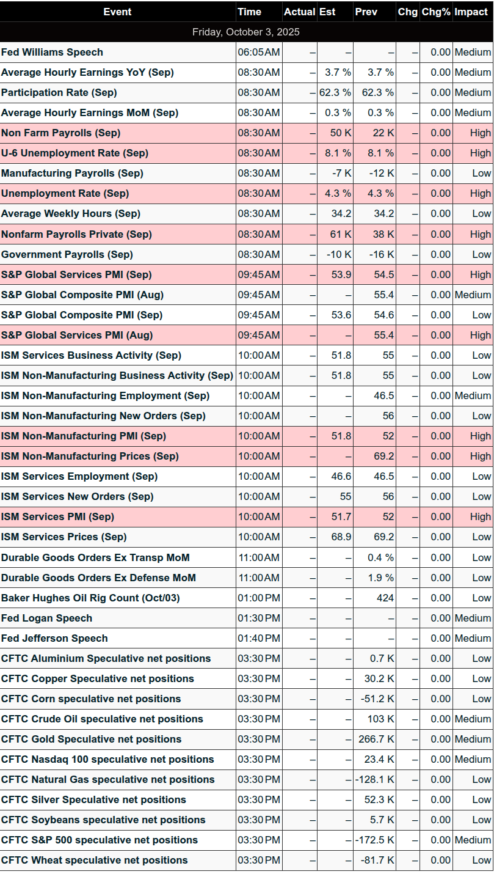Select CFTC Gold Speculative net positions
This screenshot has height=874, width=494.
[92, 739]
